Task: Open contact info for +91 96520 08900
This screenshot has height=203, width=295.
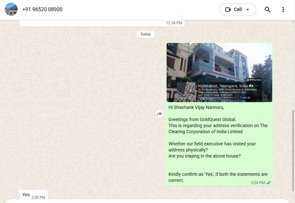Action: [x=42, y=9]
